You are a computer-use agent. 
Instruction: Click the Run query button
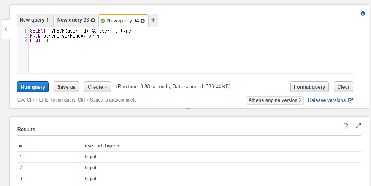pyautogui.click(x=33, y=87)
